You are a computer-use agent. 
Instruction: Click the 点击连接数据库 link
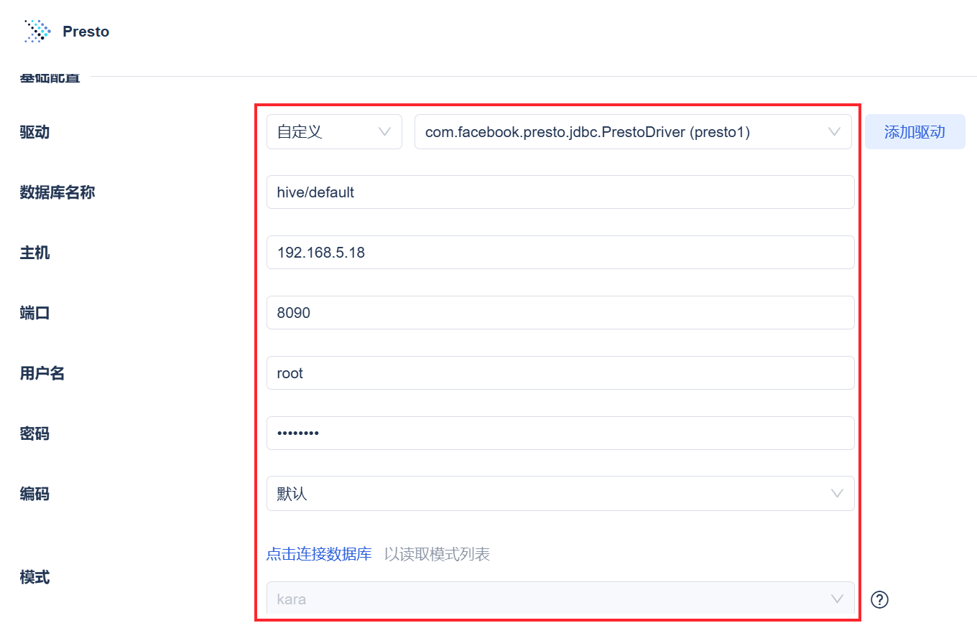pyautogui.click(x=319, y=554)
